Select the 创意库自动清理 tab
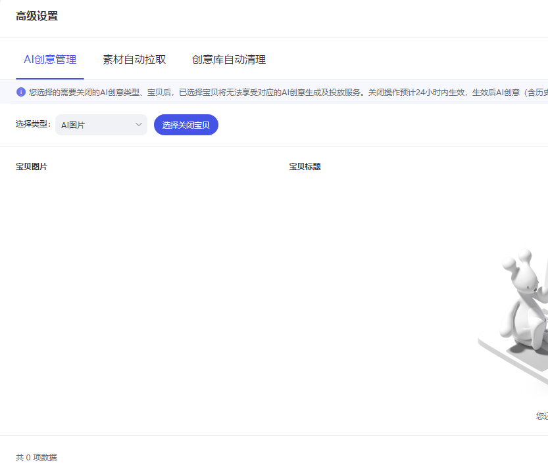548x463 pixels. tap(229, 60)
